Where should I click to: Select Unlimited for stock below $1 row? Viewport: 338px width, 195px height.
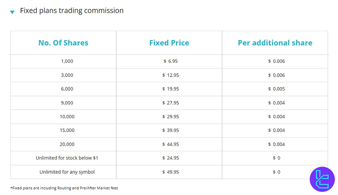tap(67, 158)
